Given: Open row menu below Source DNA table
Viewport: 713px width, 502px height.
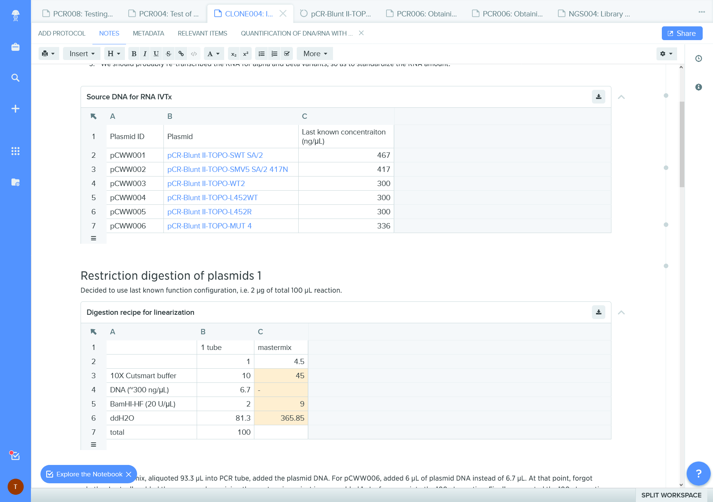Looking at the screenshot, I should click(x=94, y=238).
